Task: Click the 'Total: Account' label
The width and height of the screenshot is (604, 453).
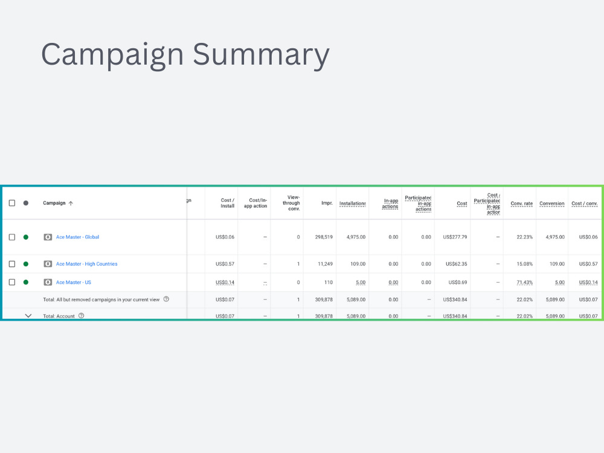Action: pos(59,316)
